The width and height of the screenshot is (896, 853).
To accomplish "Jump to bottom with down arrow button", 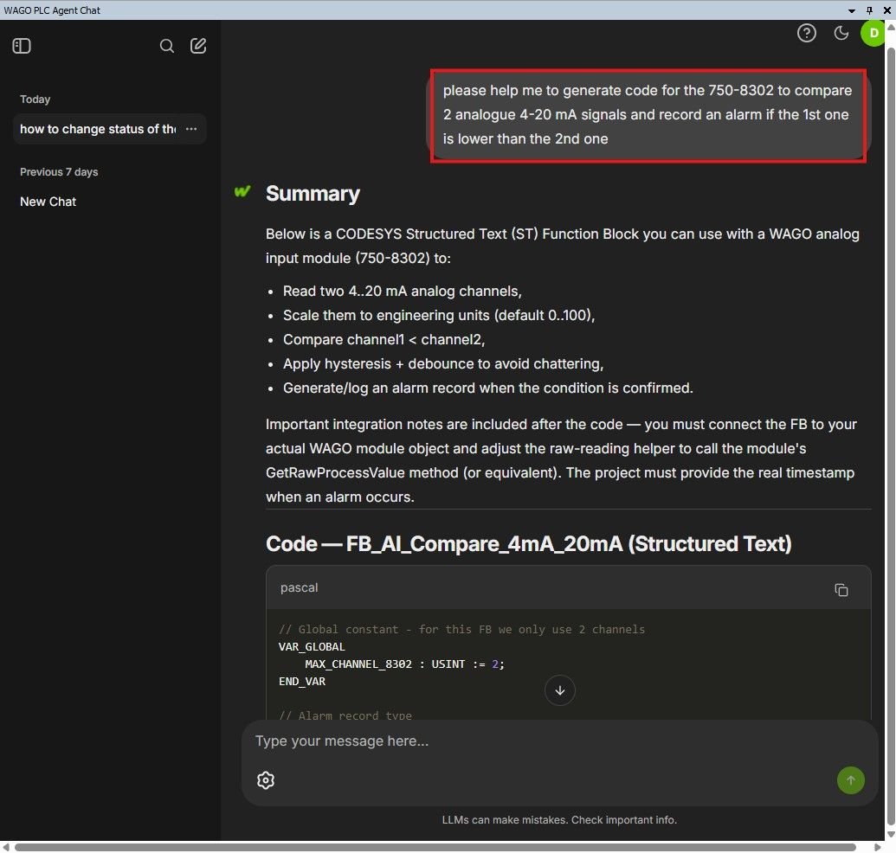I will [x=559, y=690].
